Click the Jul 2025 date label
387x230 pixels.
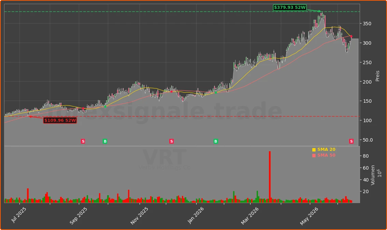point(19,215)
